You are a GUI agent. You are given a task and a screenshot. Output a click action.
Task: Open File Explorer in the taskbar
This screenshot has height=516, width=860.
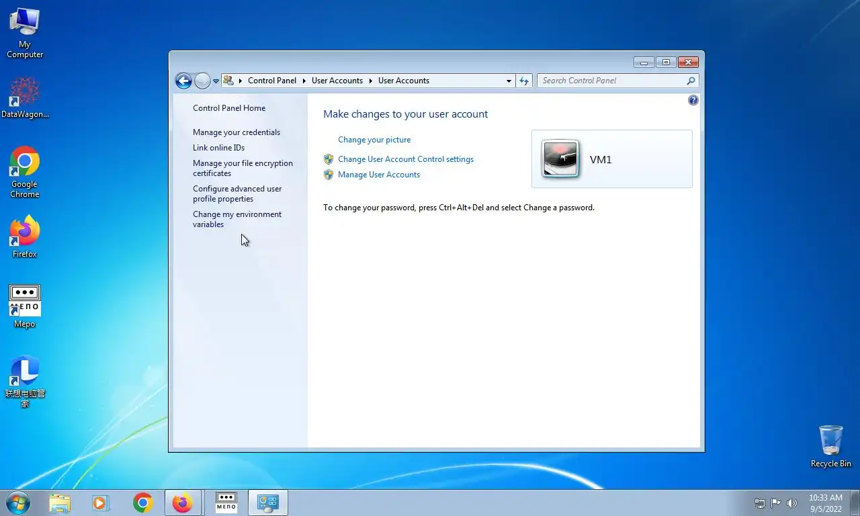pyautogui.click(x=60, y=503)
